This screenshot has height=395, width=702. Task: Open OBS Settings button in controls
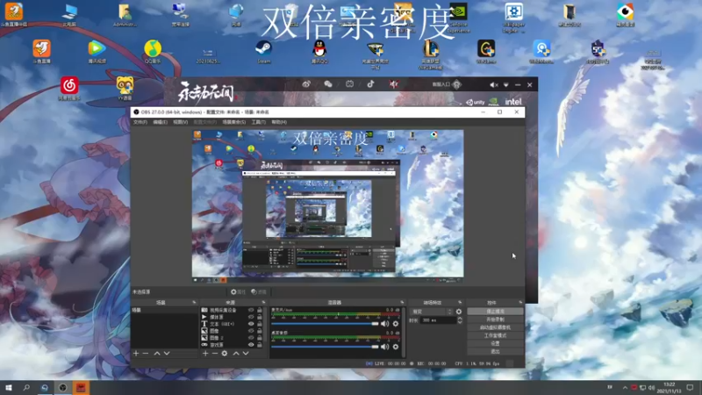point(495,343)
